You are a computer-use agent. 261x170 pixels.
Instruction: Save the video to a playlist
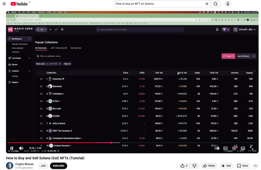point(242,166)
